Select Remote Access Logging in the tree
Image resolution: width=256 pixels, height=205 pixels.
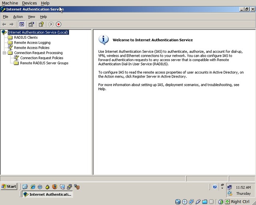pos(32,43)
